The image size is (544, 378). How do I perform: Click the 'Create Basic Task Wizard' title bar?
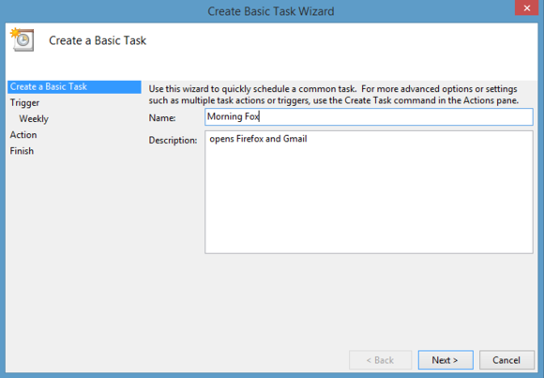click(x=271, y=11)
